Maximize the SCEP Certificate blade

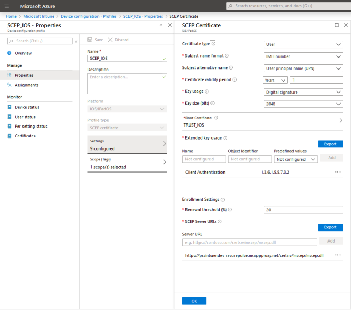pos(337,25)
